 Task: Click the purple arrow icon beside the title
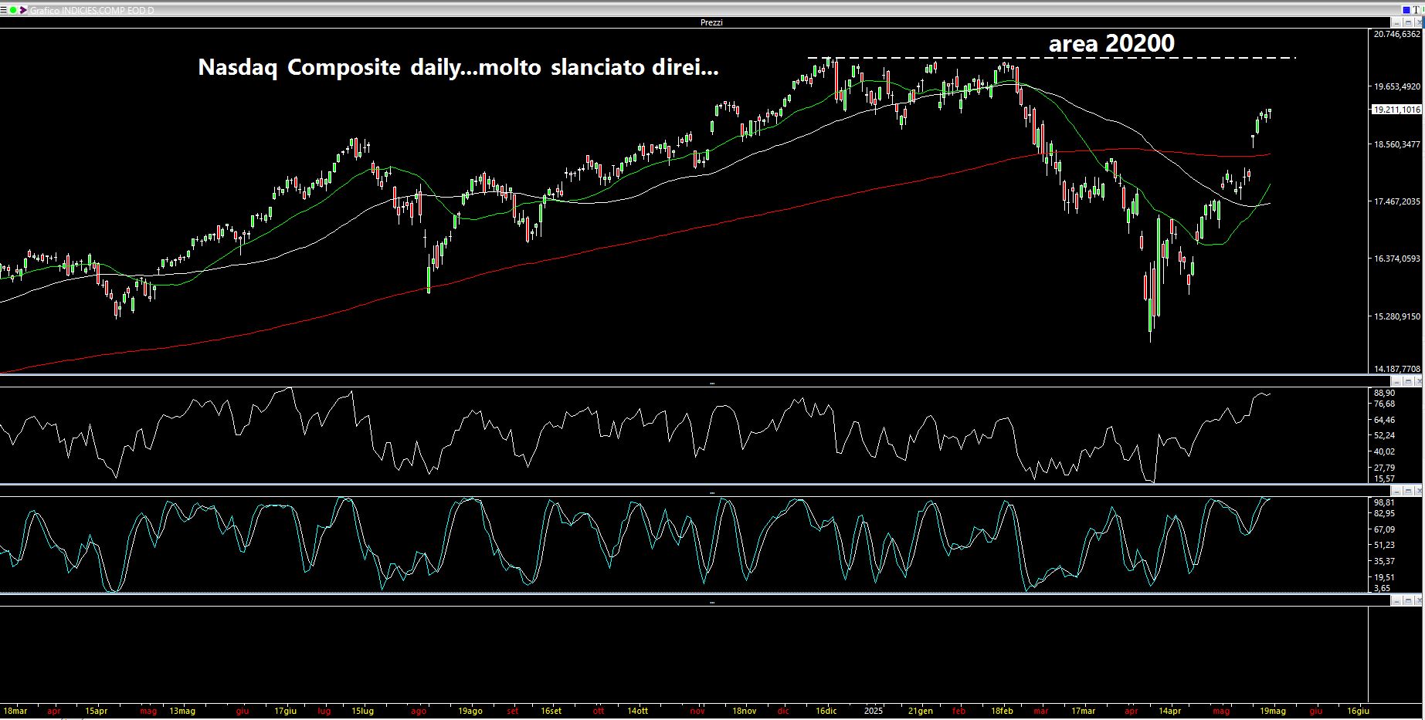[x=23, y=10]
